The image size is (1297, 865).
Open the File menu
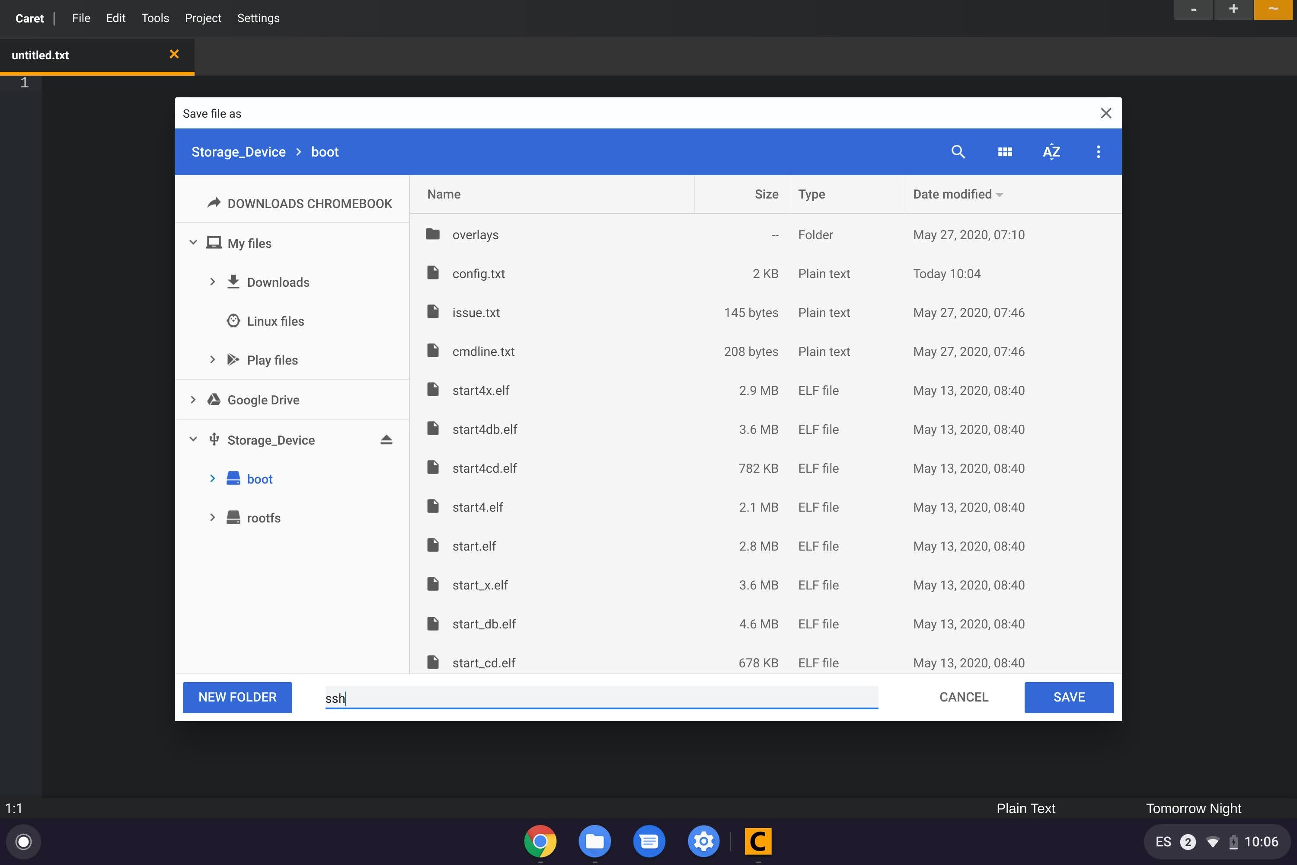click(x=81, y=18)
